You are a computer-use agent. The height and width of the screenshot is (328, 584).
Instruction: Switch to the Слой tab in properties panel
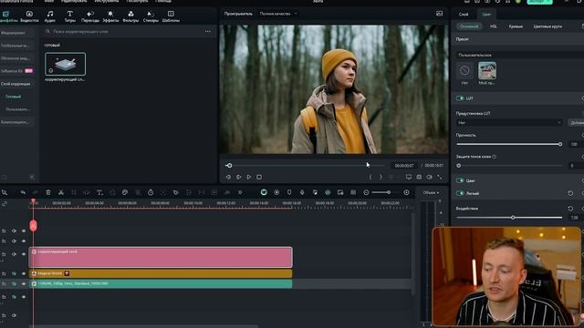click(x=464, y=15)
